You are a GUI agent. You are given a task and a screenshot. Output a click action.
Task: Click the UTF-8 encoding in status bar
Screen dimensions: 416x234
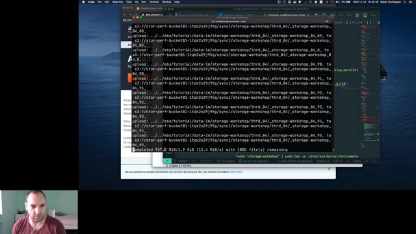338,161
